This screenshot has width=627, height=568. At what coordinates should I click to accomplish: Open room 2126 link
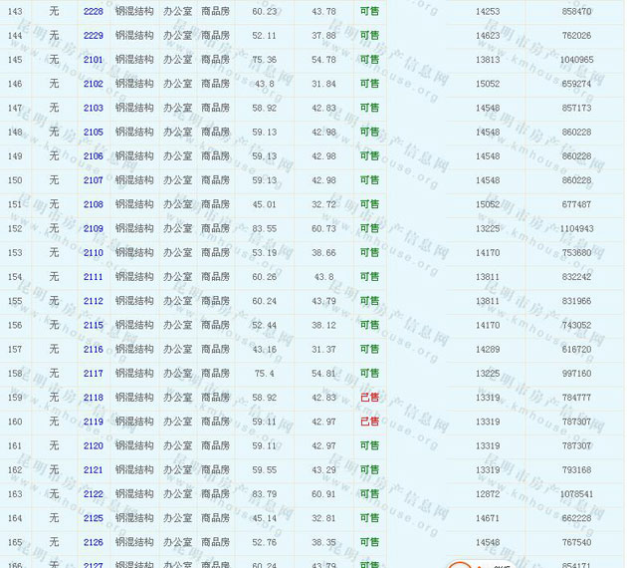pos(93,542)
